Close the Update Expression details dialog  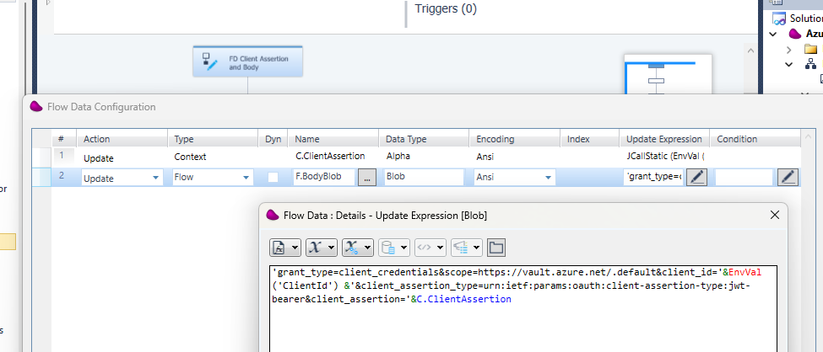[775, 215]
